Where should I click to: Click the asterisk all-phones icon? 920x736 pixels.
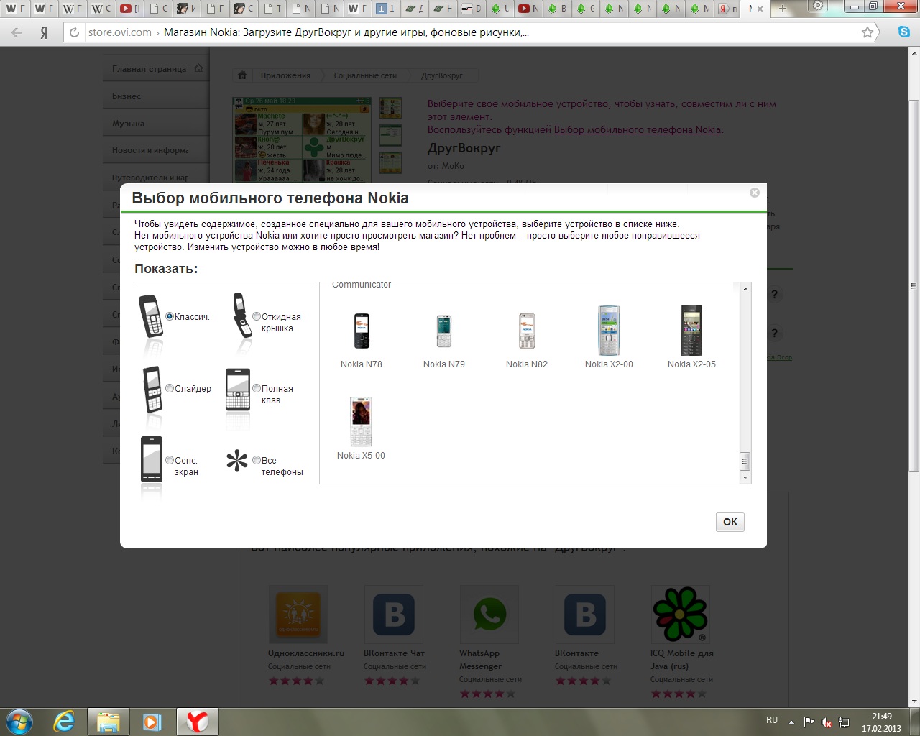pos(236,461)
